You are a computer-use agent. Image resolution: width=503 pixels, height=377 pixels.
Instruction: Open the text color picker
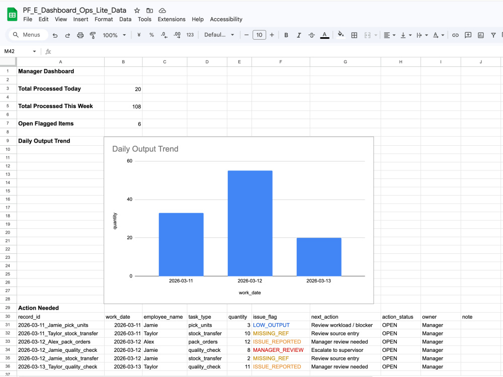pyautogui.click(x=324, y=35)
